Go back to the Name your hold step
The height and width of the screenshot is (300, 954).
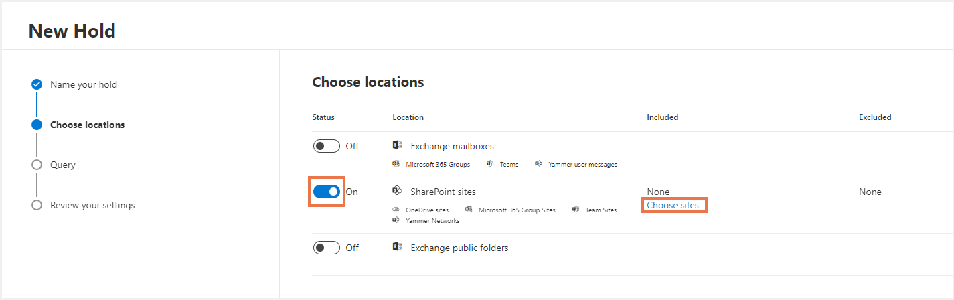point(84,84)
